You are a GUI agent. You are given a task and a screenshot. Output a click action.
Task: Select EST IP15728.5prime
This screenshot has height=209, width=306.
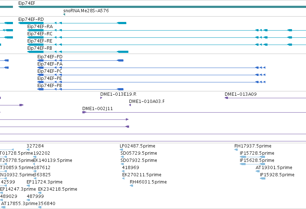point(257,153)
